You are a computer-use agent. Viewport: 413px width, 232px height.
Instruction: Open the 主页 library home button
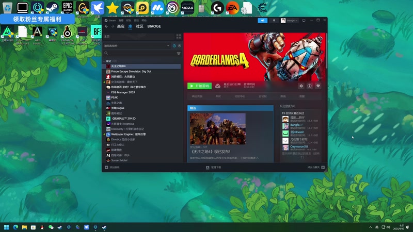[x=138, y=36]
